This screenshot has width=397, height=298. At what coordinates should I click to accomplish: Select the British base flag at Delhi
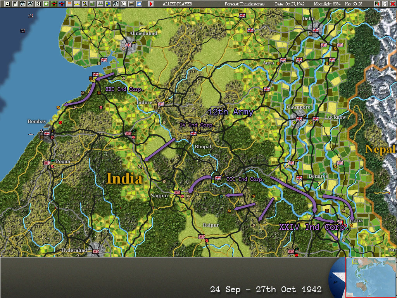(316, 30)
